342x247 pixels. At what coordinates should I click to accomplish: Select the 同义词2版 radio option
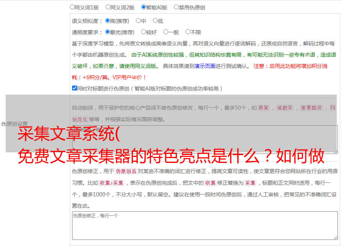(x=108, y=7)
